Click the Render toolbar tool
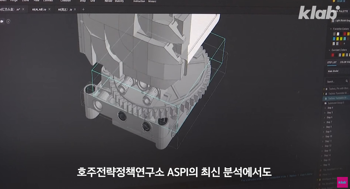This screenshot has height=189, width=350. tap(109, 1)
